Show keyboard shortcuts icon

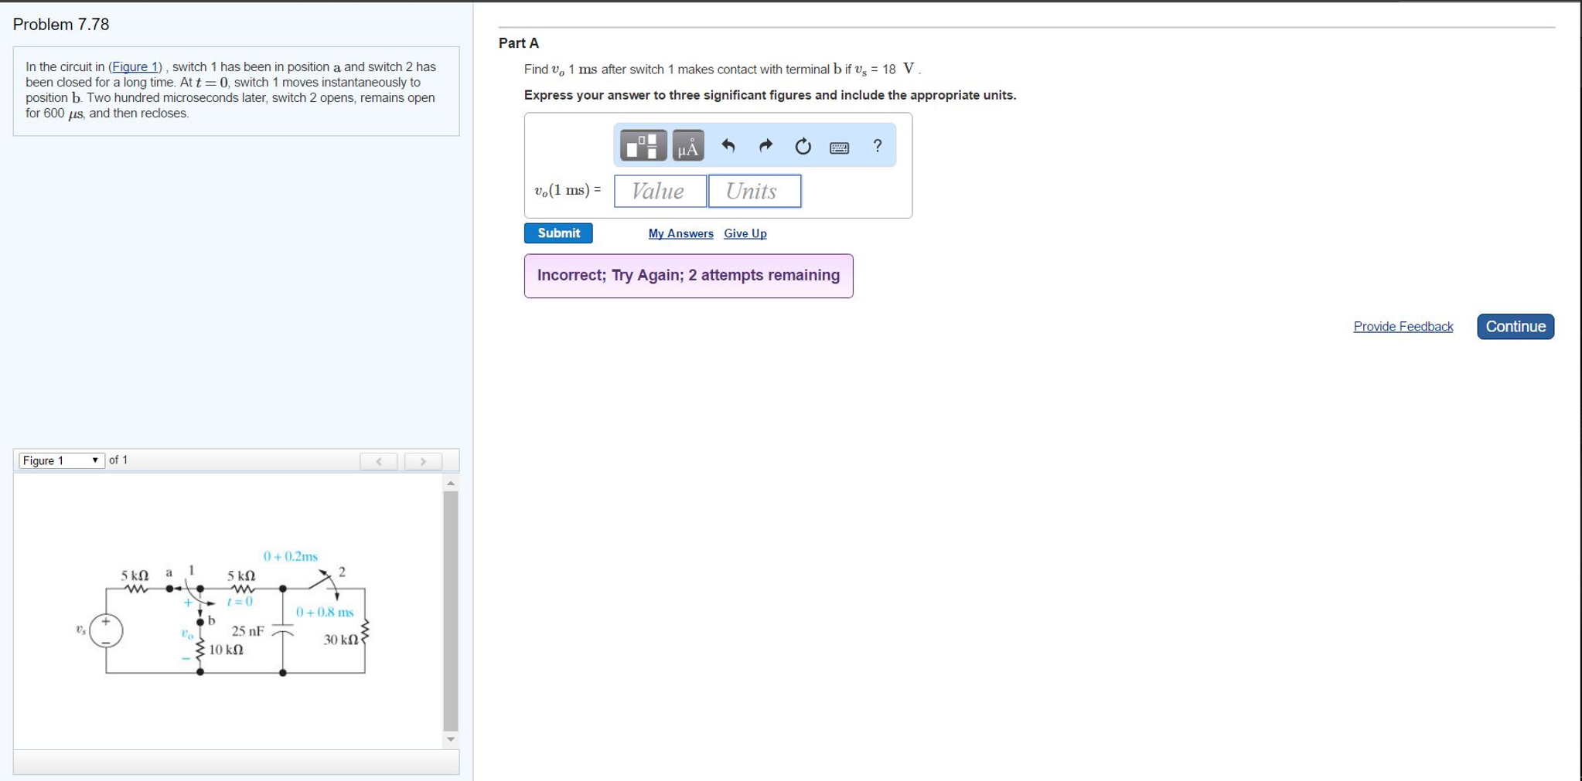839,147
